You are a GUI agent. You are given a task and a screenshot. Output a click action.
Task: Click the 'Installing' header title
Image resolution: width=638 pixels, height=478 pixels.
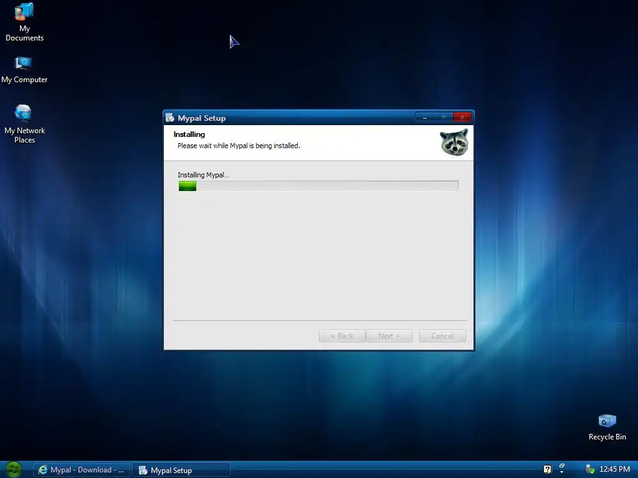coord(189,134)
